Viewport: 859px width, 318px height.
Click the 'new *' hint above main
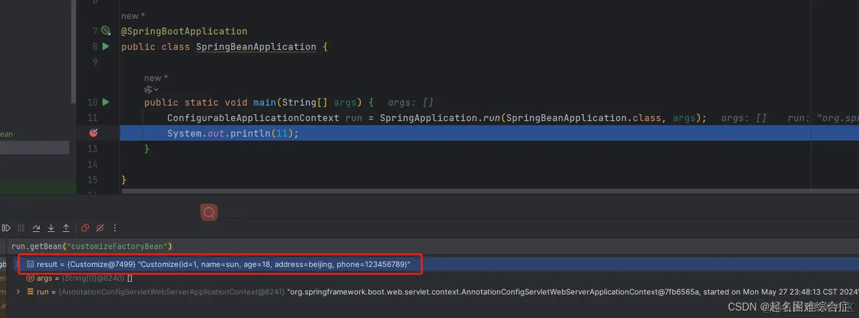tap(156, 78)
